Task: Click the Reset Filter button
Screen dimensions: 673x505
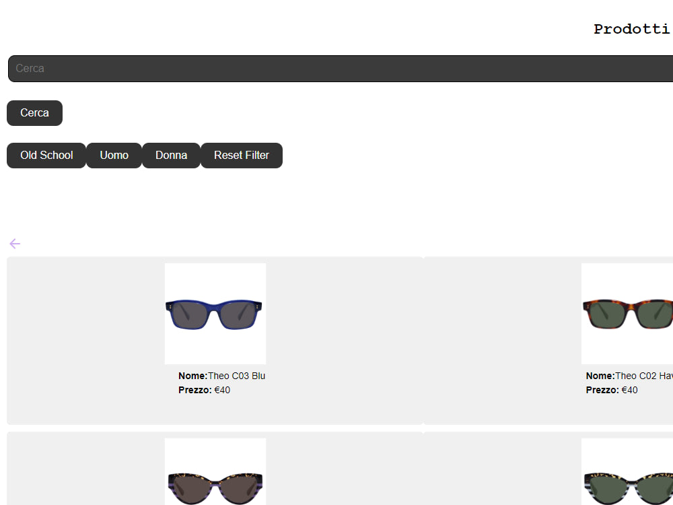Action: 242,156
